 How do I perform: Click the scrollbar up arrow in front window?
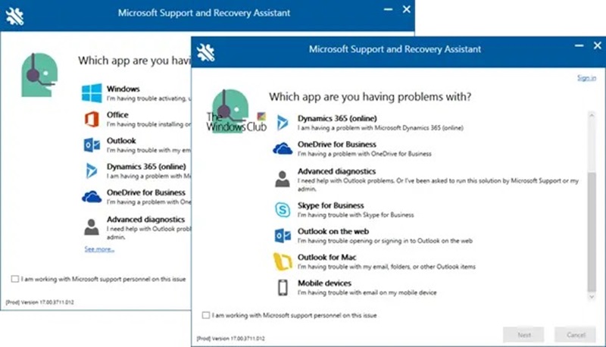[x=592, y=114]
